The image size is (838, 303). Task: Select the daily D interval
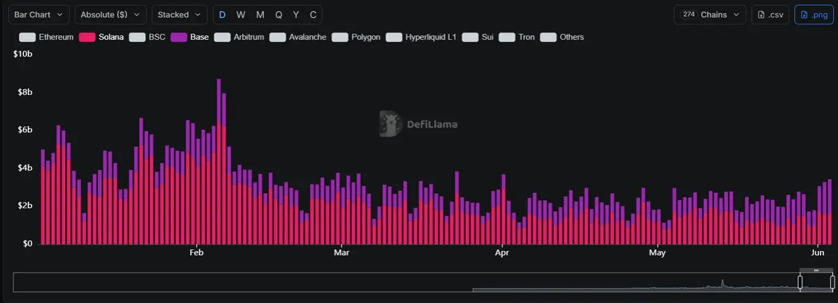[x=222, y=15]
